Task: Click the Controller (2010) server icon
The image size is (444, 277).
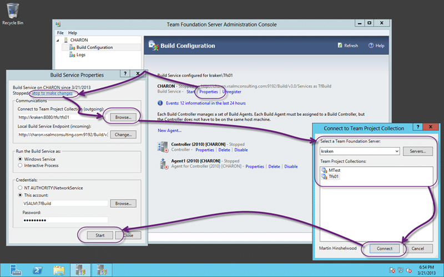Action: [163, 147]
